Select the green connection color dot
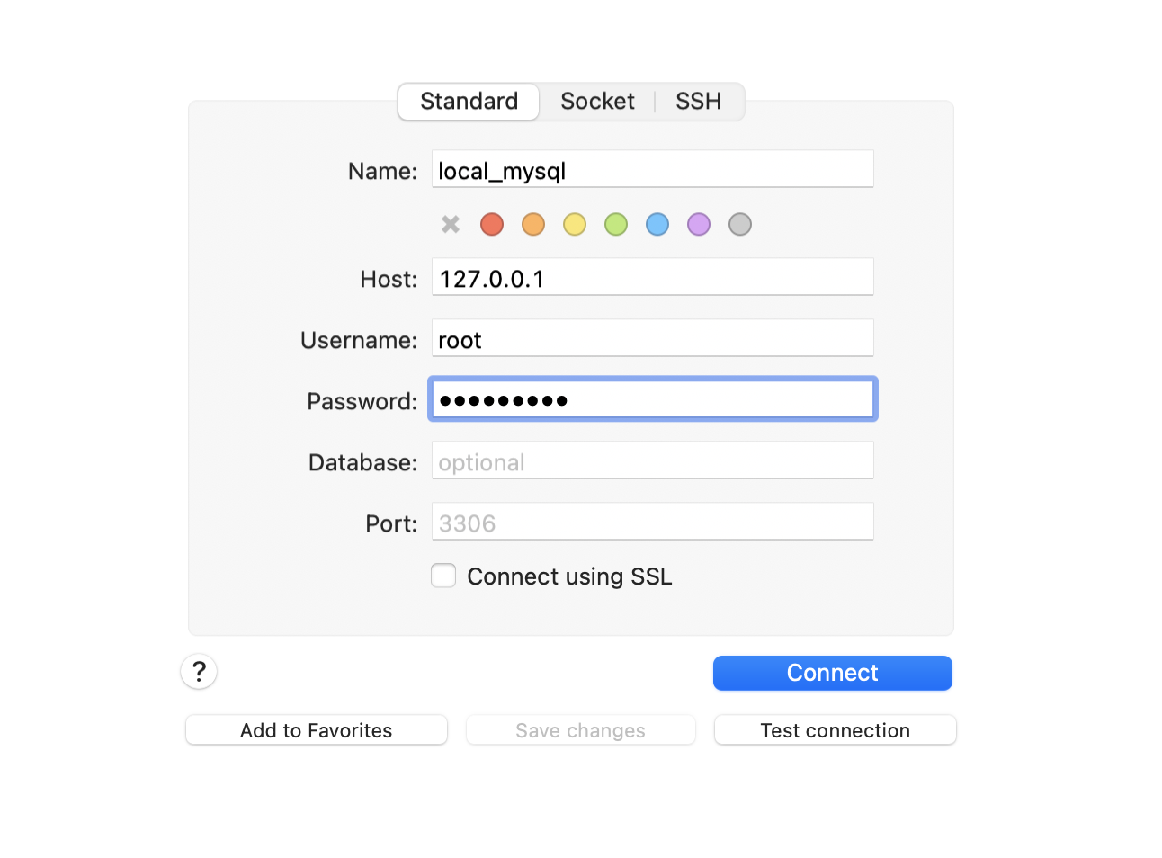Screen dimensions: 1162x858 [x=616, y=224]
